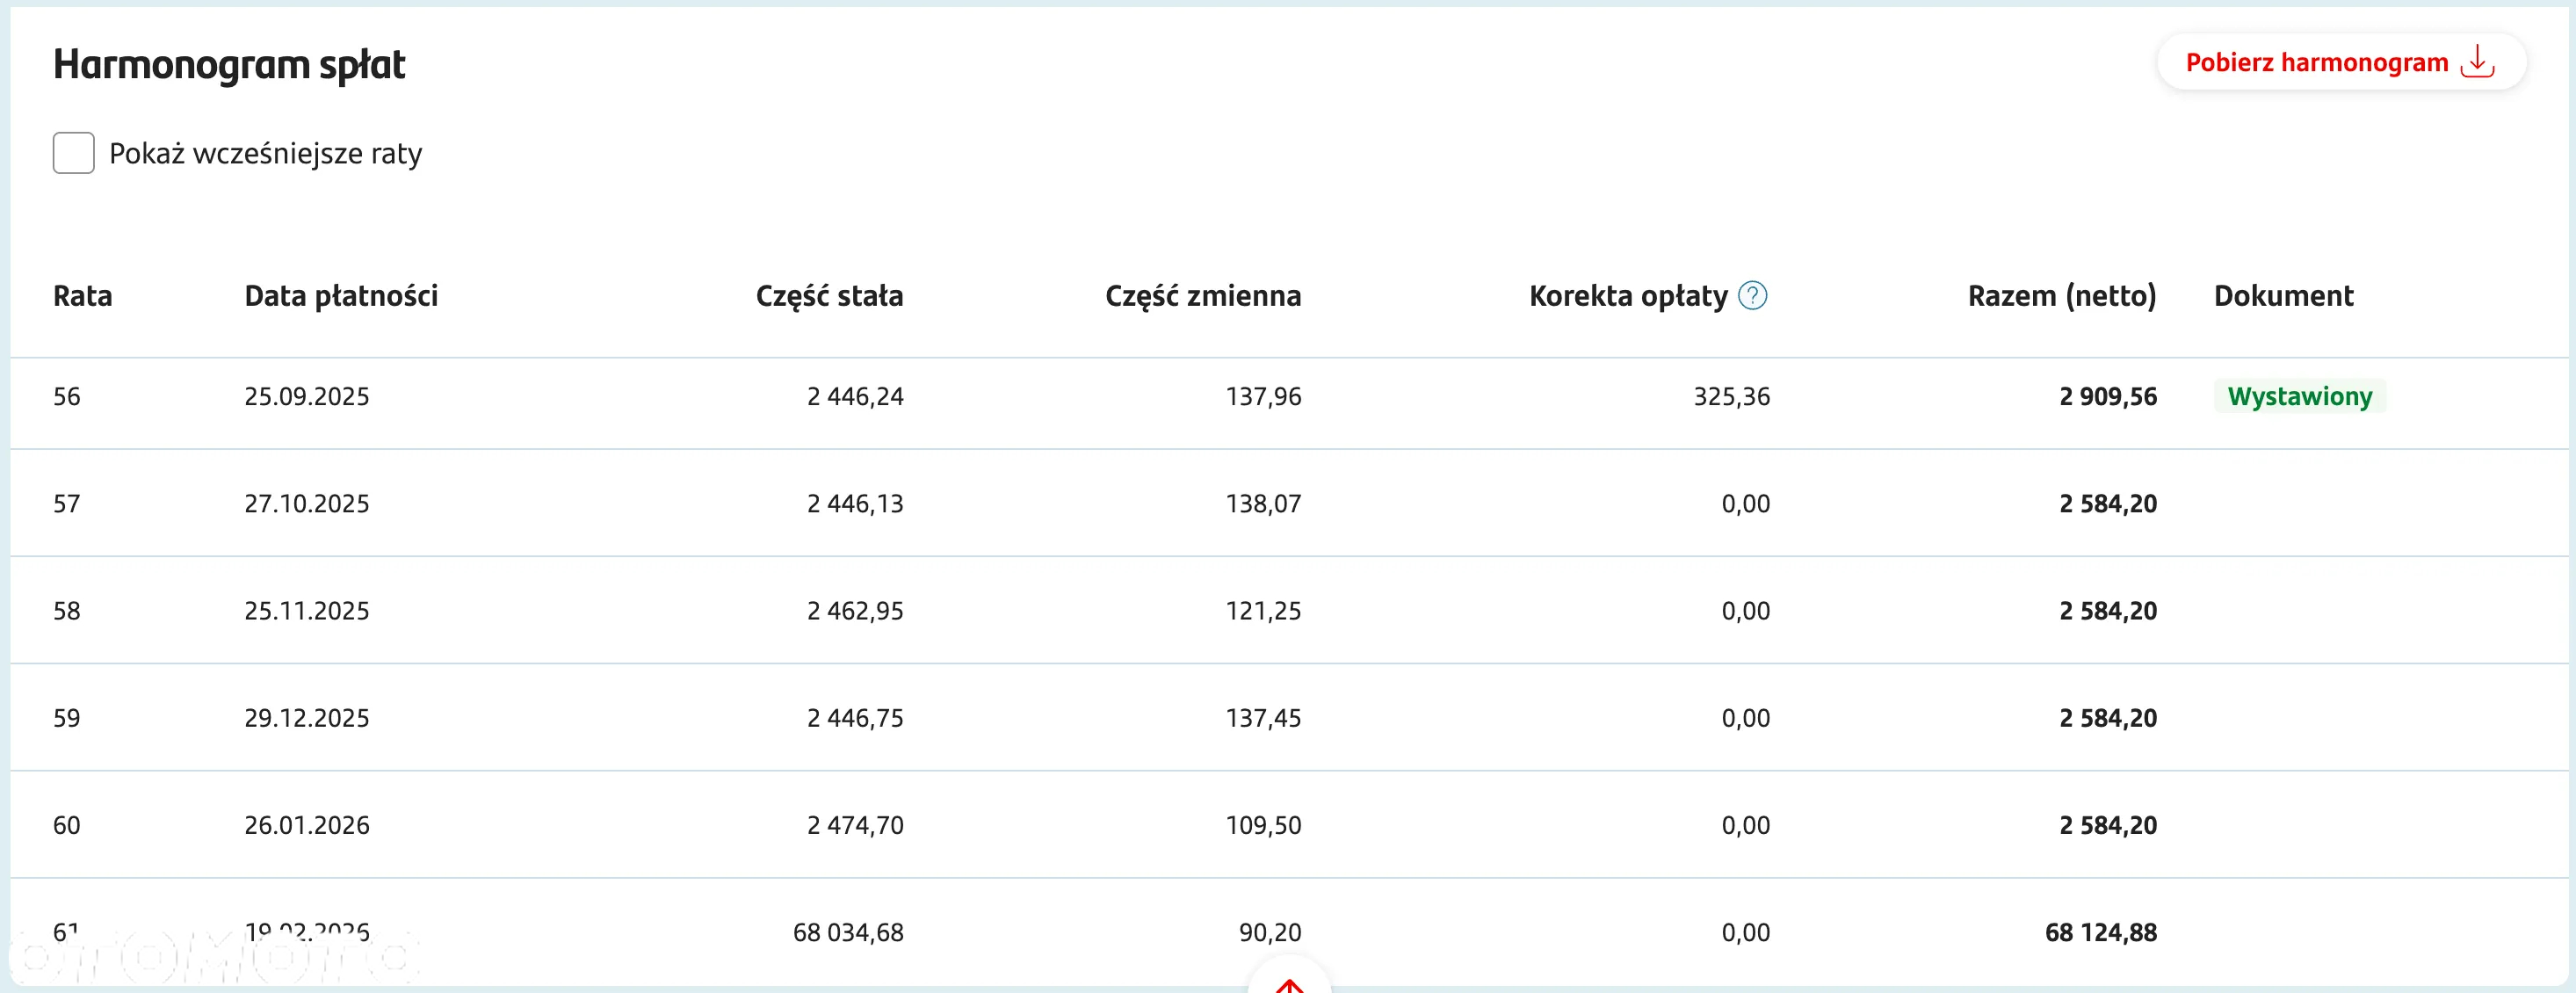Click the total for installment 57
Screen dimensions: 2576x993
coord(2108,503)
